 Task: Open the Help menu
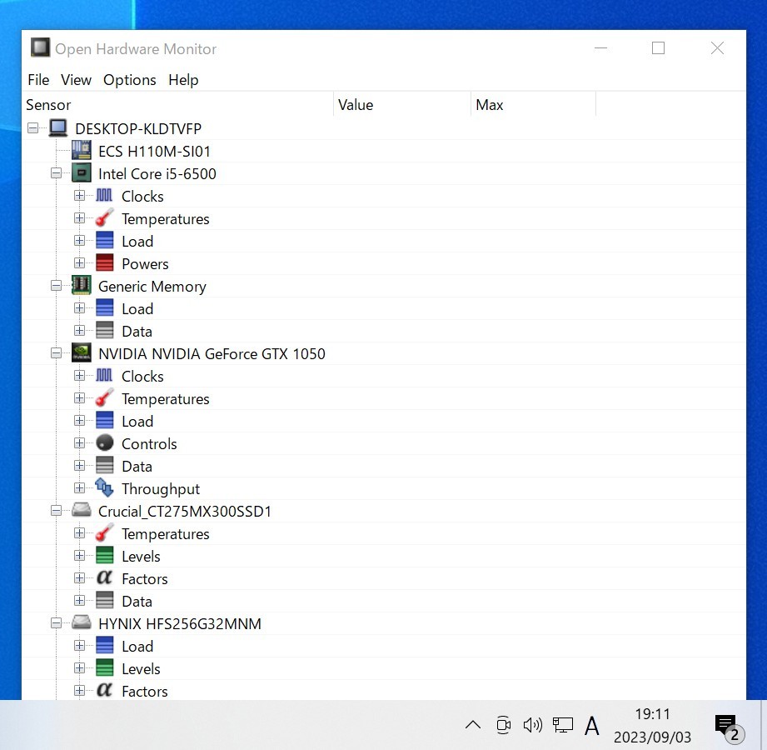point(183,80)
